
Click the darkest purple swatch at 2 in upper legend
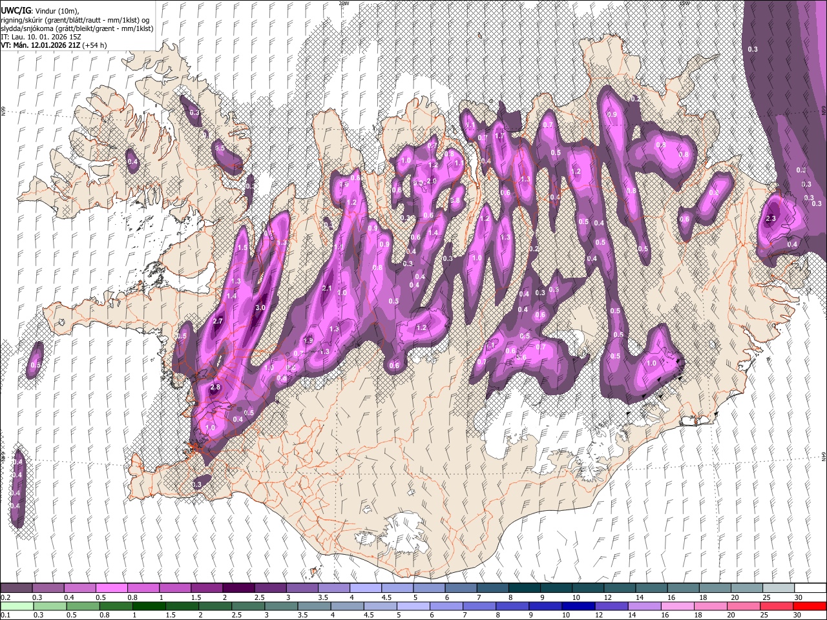[238, 588]
